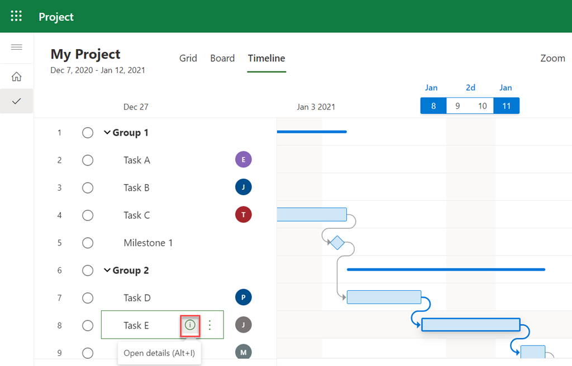
Task: Click the Zoom button
Action: (x=552, y=58)
